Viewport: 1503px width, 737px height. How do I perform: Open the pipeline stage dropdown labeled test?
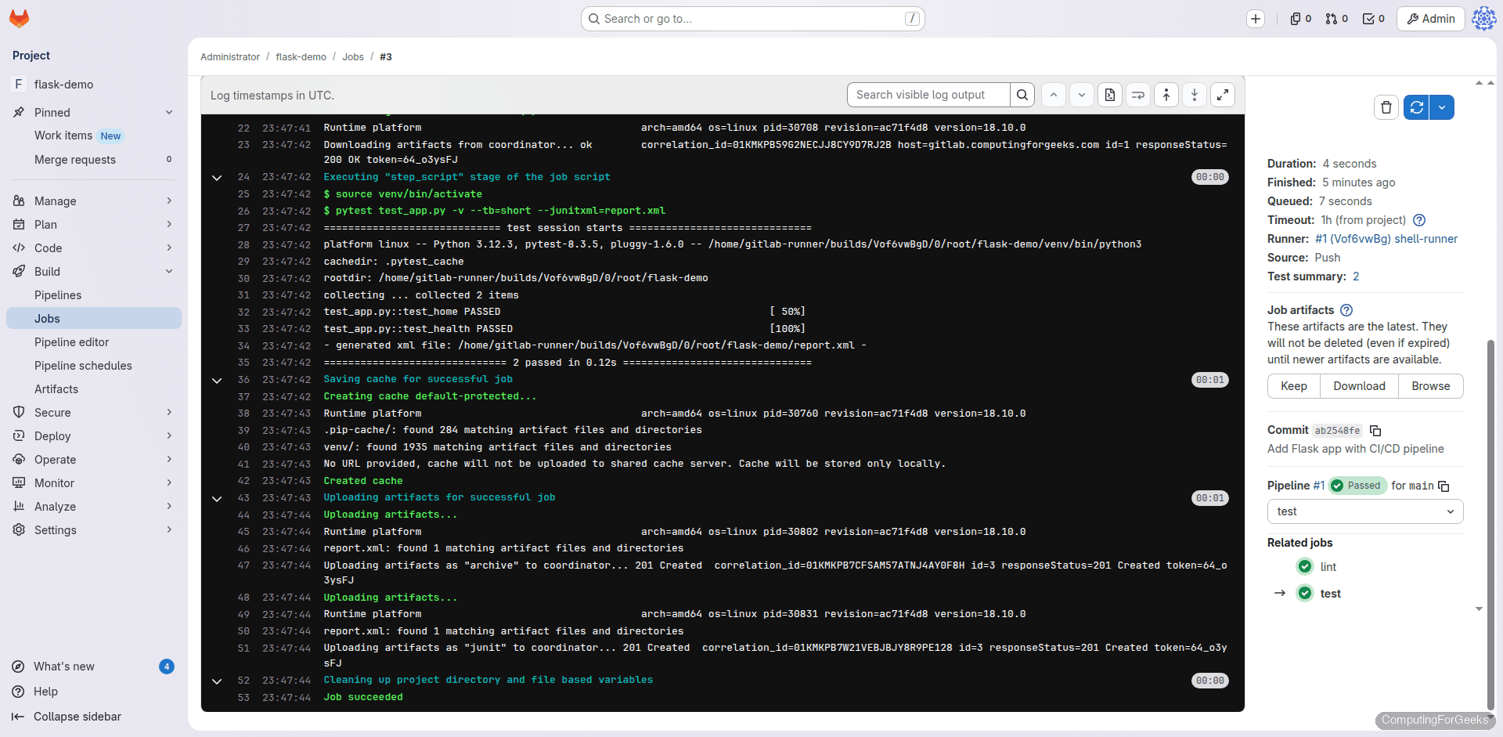tap(1364, 511)
